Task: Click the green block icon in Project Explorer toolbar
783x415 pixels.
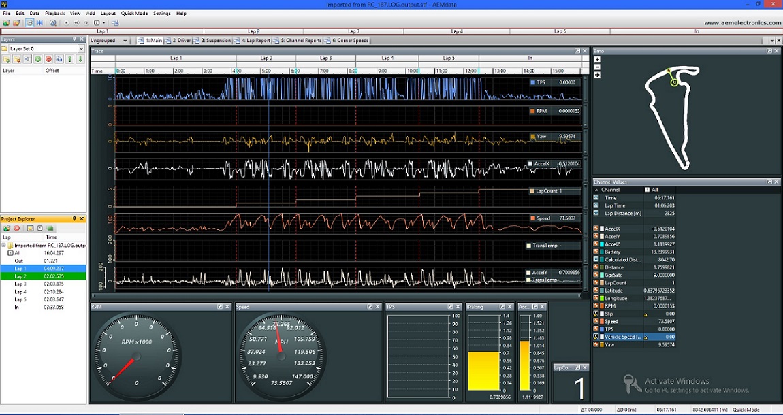Action: point(50,228)
